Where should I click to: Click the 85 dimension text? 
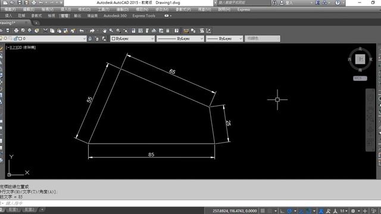coord(151,155)
